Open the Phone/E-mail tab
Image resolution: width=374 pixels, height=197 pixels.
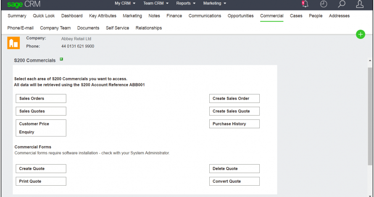(x=20, y=28)
